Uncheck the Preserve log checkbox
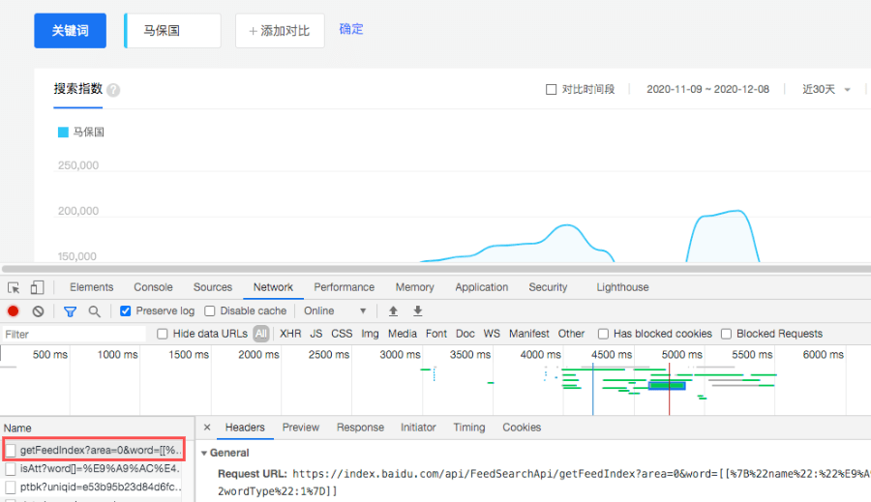The width and height of the screenshot is (871, 502). coord(126,311)
